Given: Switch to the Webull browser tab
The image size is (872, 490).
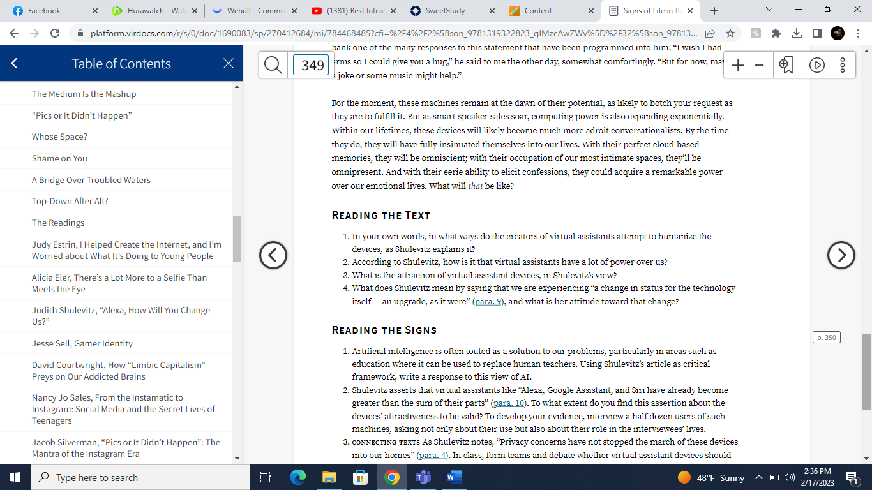Looking at the screenshot, I should 254,11.
